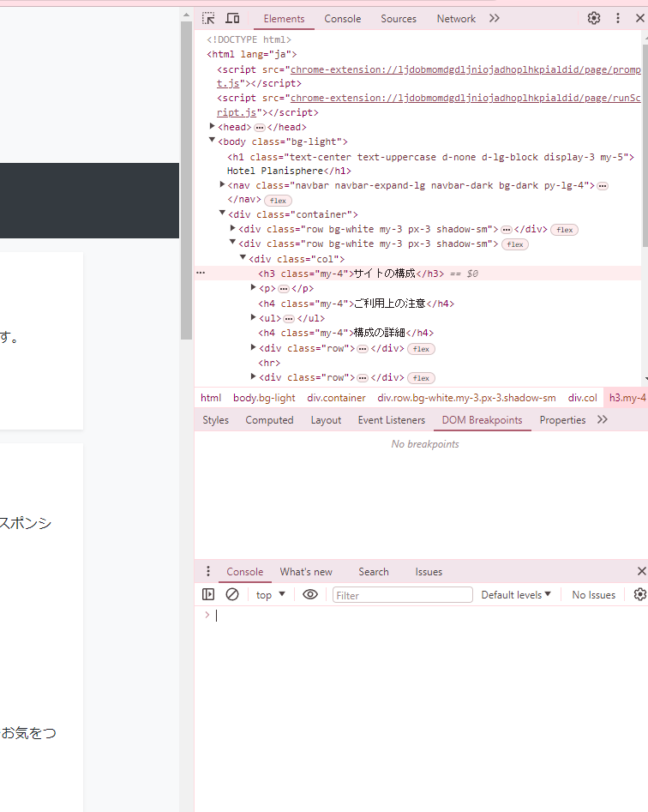Select html in the breadcrumb bar
The width and height of the screenshot is (648, 812).
(x=211, y=398)
